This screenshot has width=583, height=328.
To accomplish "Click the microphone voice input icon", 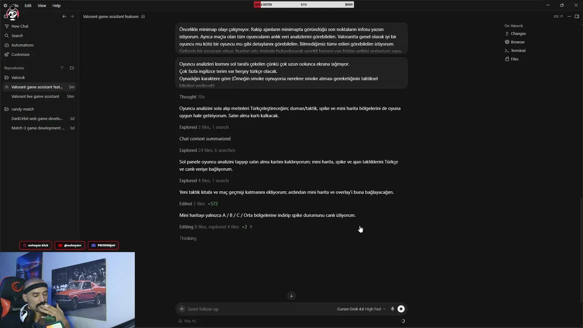I will [x=393, y=309].
